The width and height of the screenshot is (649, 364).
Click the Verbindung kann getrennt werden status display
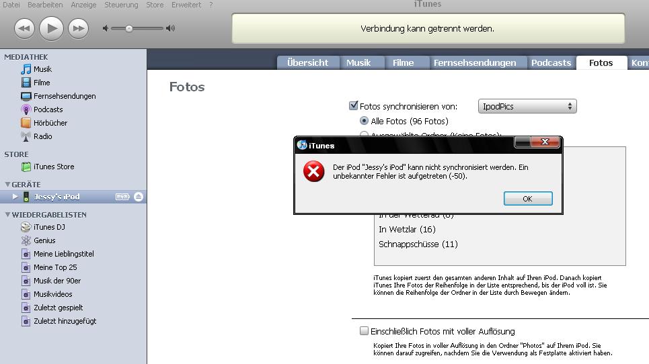click(x=428, y=28)
